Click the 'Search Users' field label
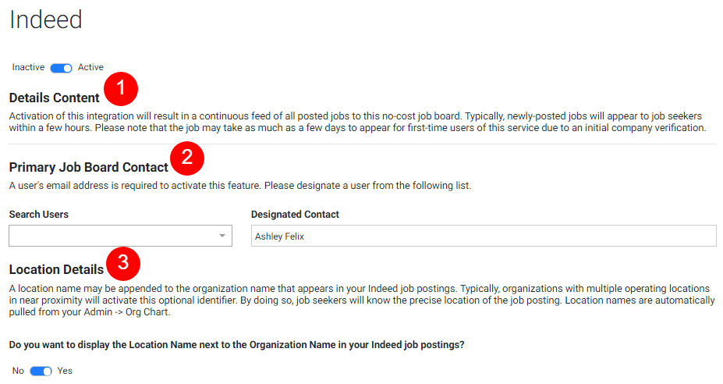The image size is (723, 384). click(39, 215)
